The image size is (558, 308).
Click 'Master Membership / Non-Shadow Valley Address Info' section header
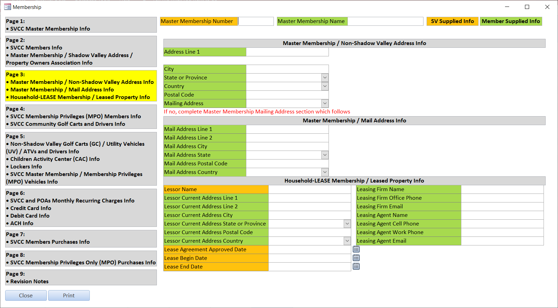[354, 43]
